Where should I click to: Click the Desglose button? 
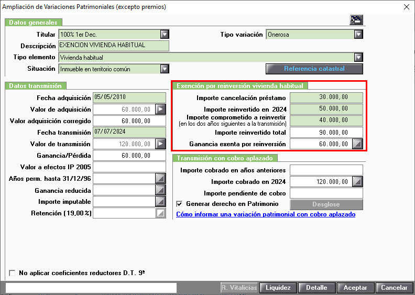click(326, 204)
